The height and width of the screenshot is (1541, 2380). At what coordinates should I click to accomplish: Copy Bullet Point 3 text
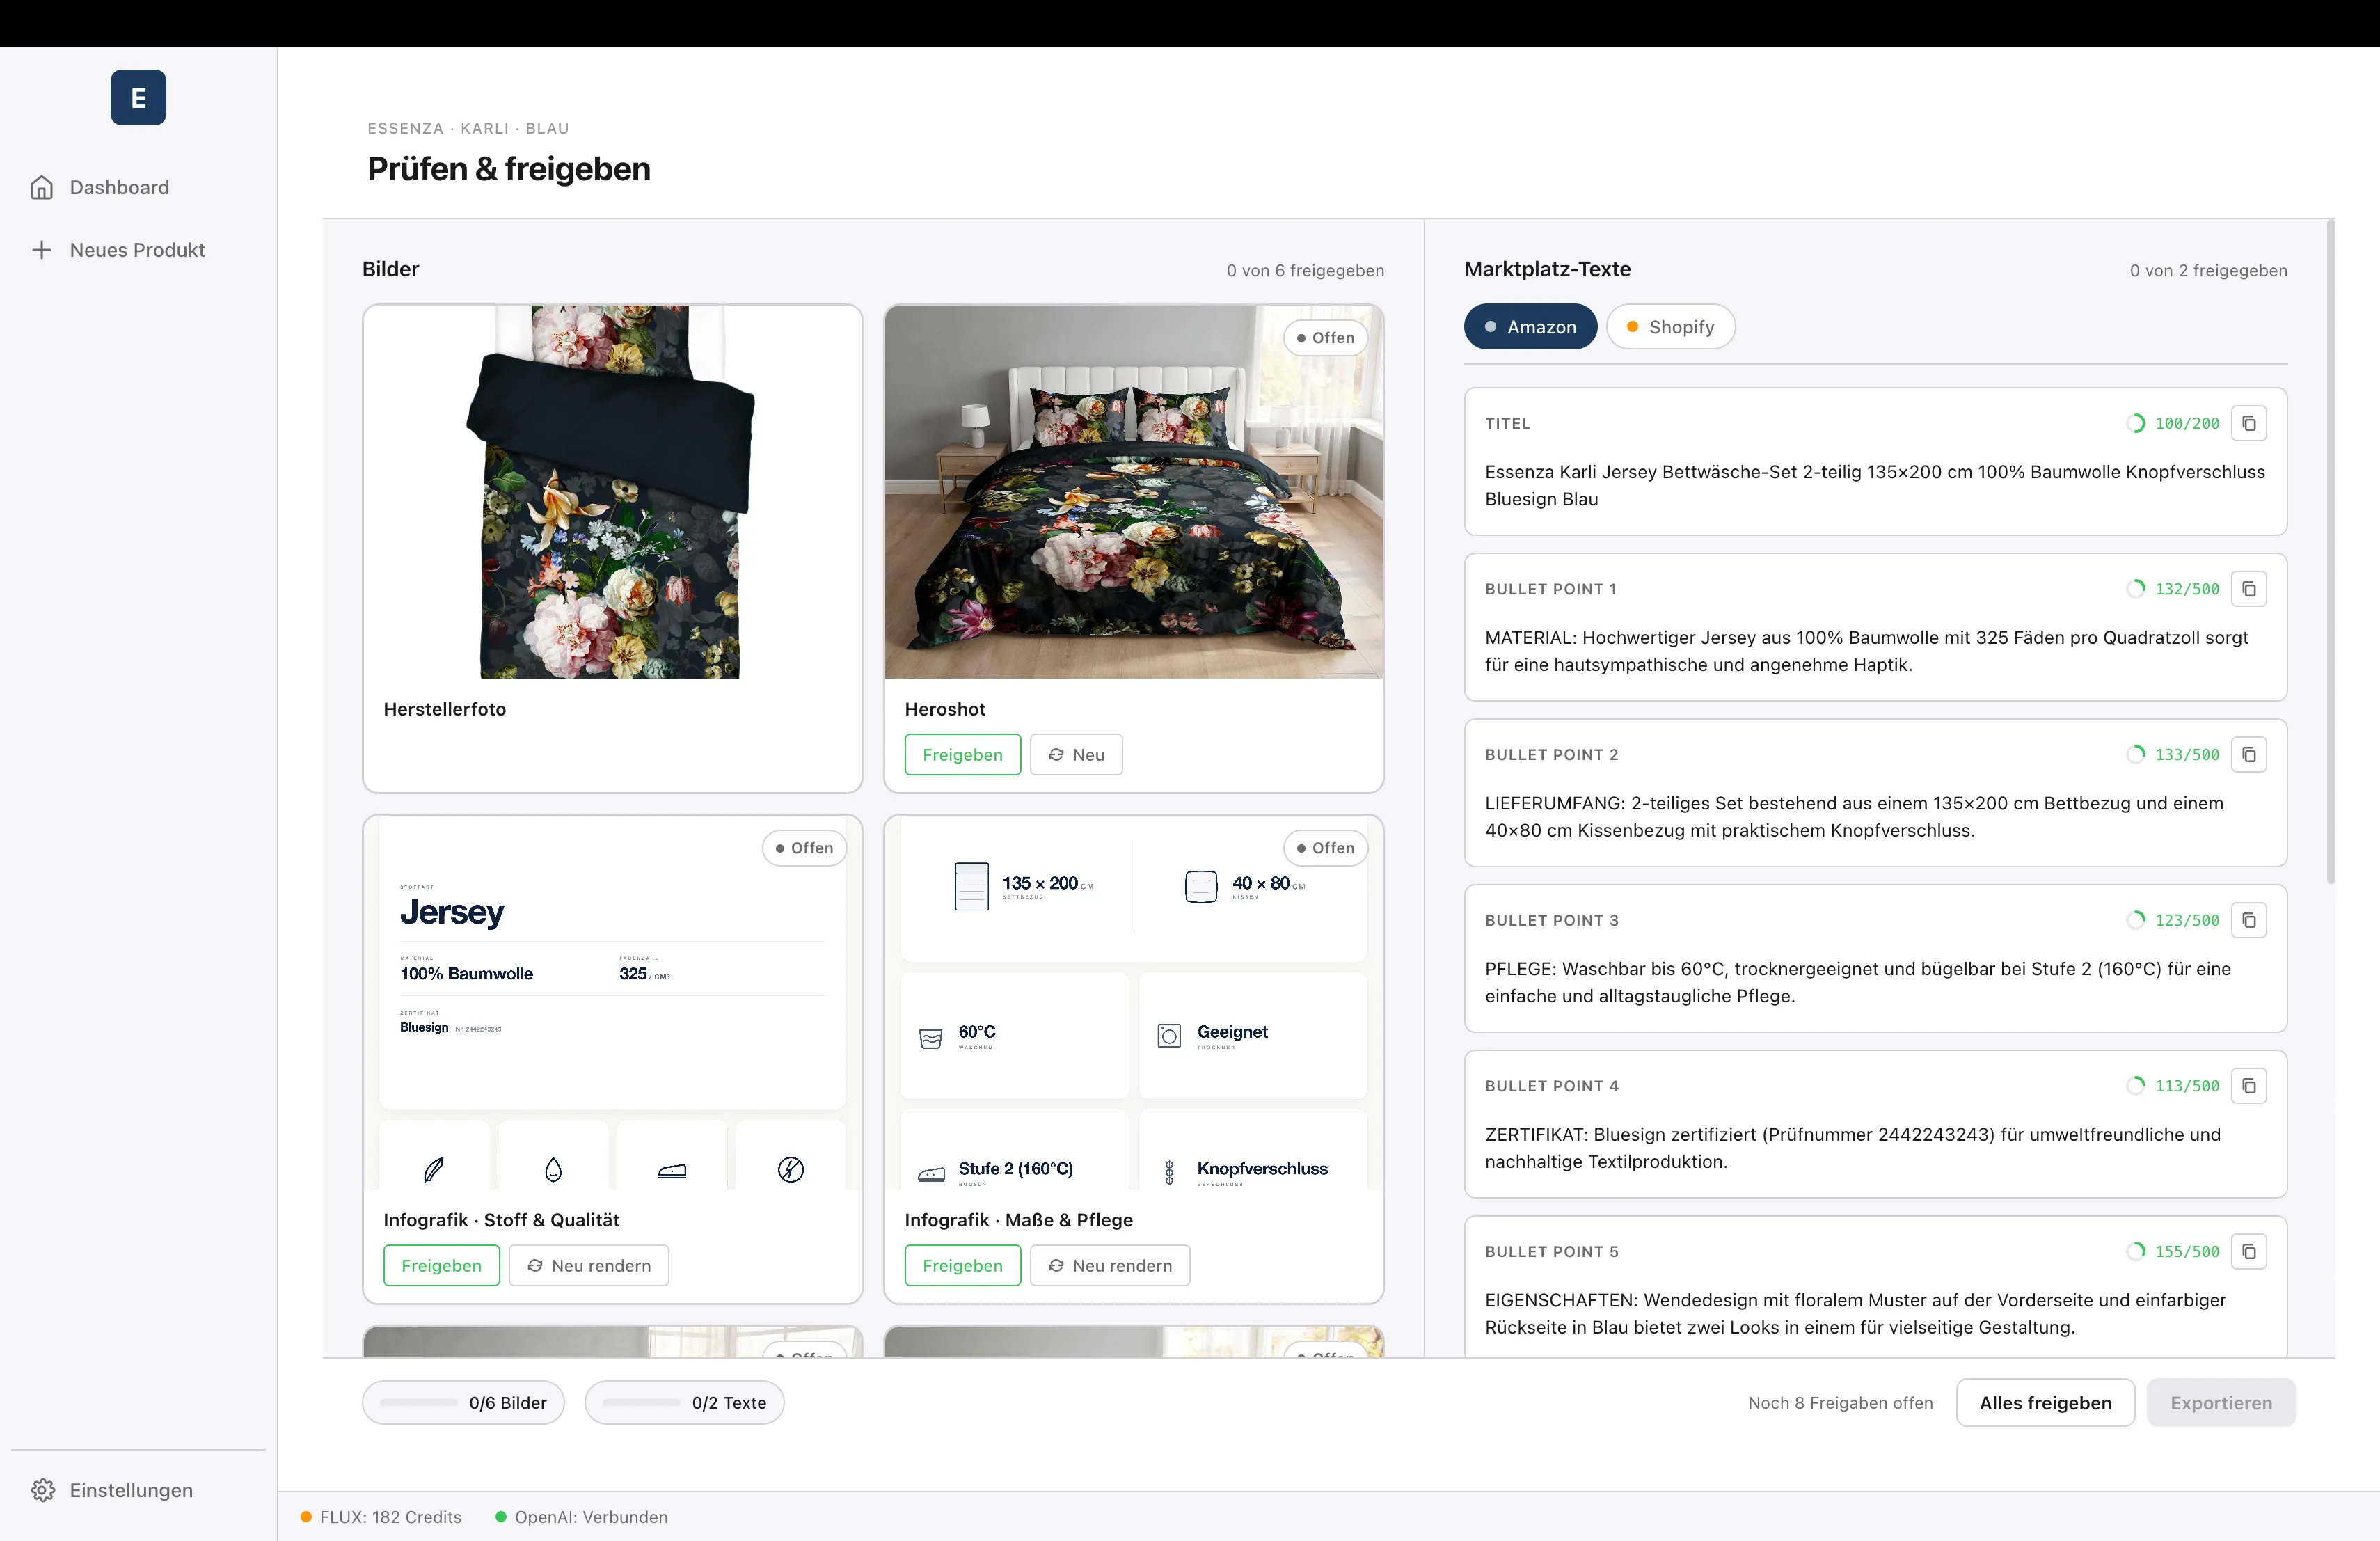coord(2249,920)
